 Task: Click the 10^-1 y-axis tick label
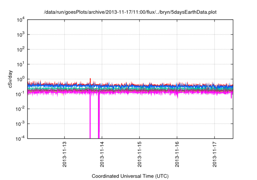point(20,94)
